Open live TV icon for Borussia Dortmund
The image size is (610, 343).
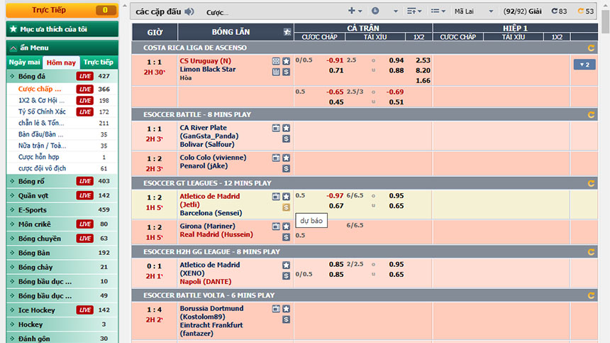click(x=276, y=309)
